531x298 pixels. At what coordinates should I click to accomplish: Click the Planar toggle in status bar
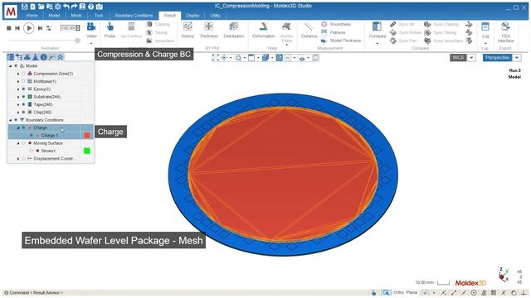click(412, 292)
